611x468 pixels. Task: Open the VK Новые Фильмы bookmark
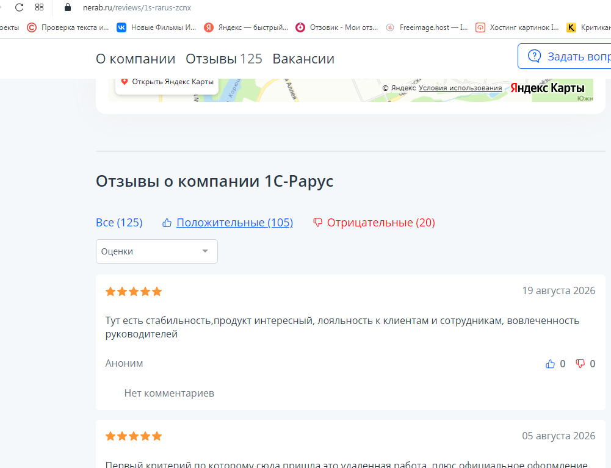pyautogui.click(x=156, y=27)
